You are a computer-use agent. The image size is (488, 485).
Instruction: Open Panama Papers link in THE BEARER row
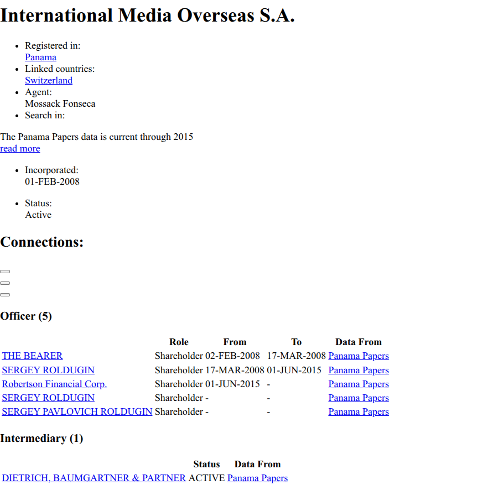point(359,356)
